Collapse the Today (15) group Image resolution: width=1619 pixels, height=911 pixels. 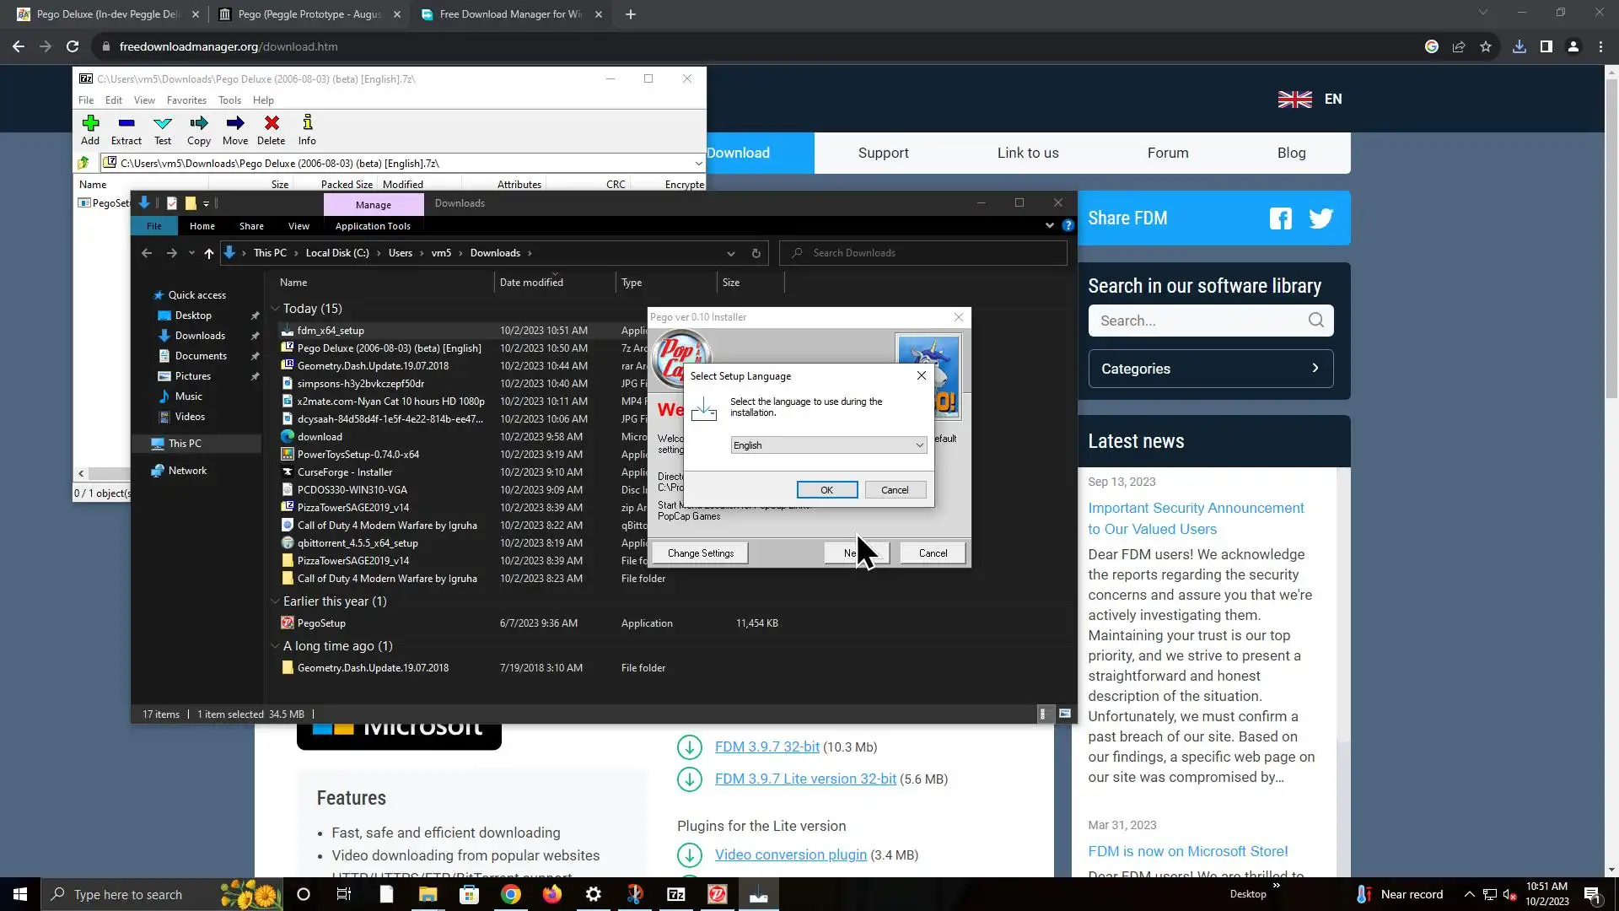275,309
